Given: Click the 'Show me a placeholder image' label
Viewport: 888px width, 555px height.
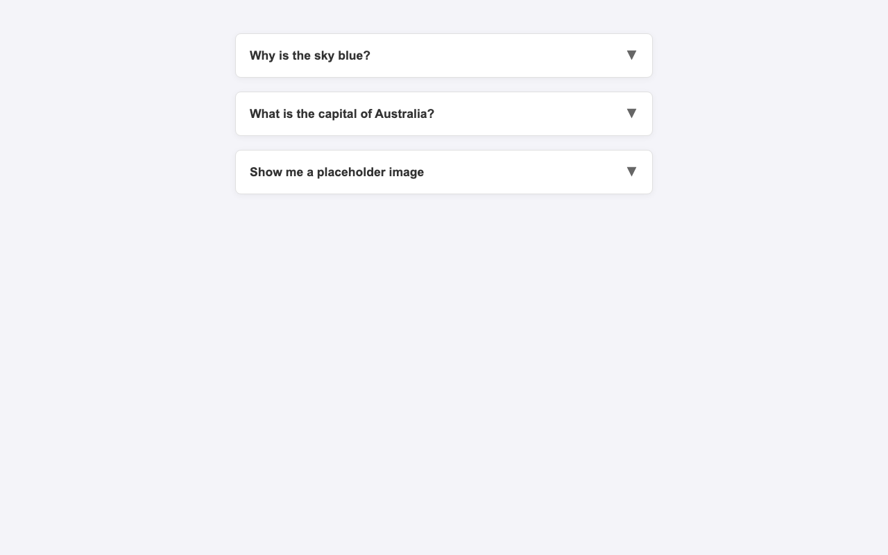Looking at the screenshot, I should click(336, 172).
